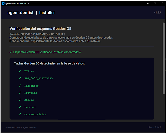Click the checkmark next to DCitas
Viewport: 166px width, 133px height.
(20, 71)
